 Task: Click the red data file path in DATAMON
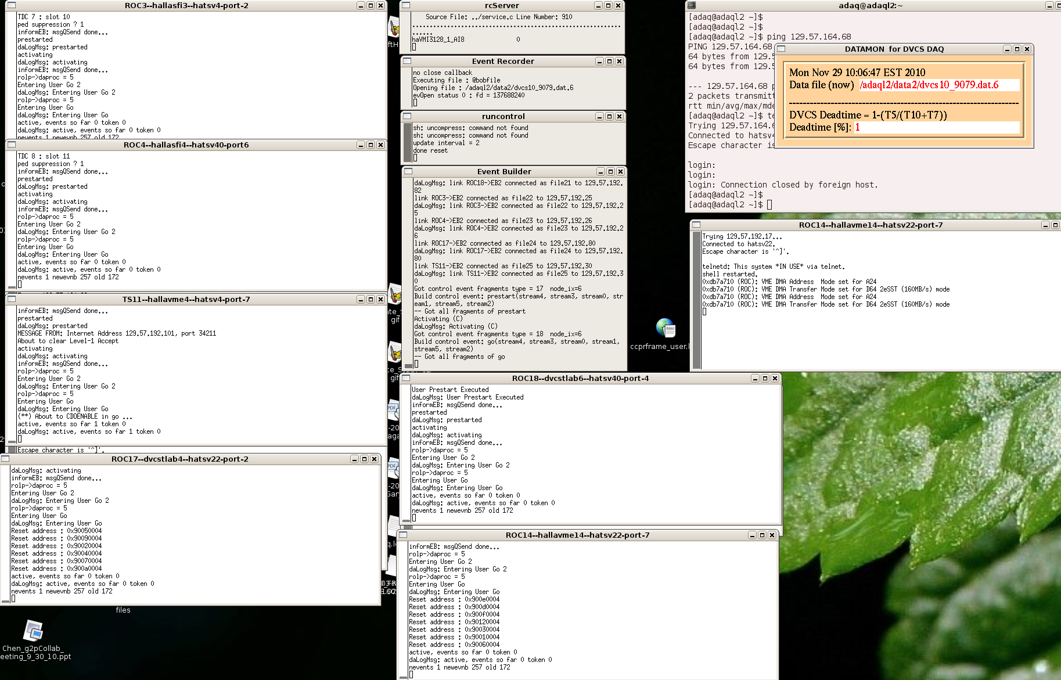(929, 85)
